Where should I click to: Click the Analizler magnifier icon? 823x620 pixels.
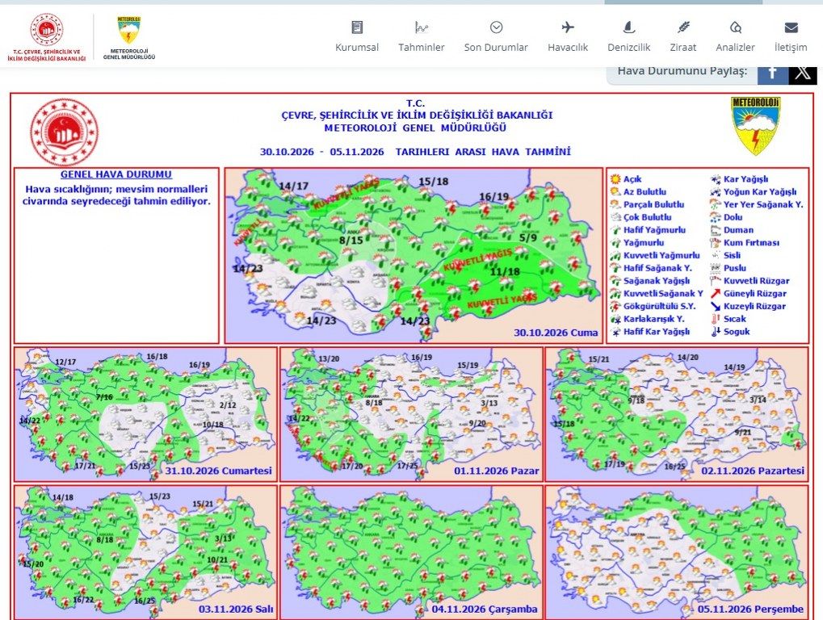coord(735,27)
